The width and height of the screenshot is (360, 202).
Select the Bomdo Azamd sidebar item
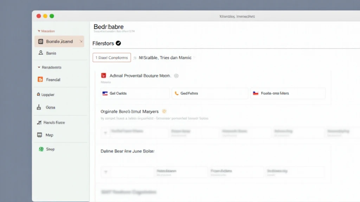coord(59,41)
